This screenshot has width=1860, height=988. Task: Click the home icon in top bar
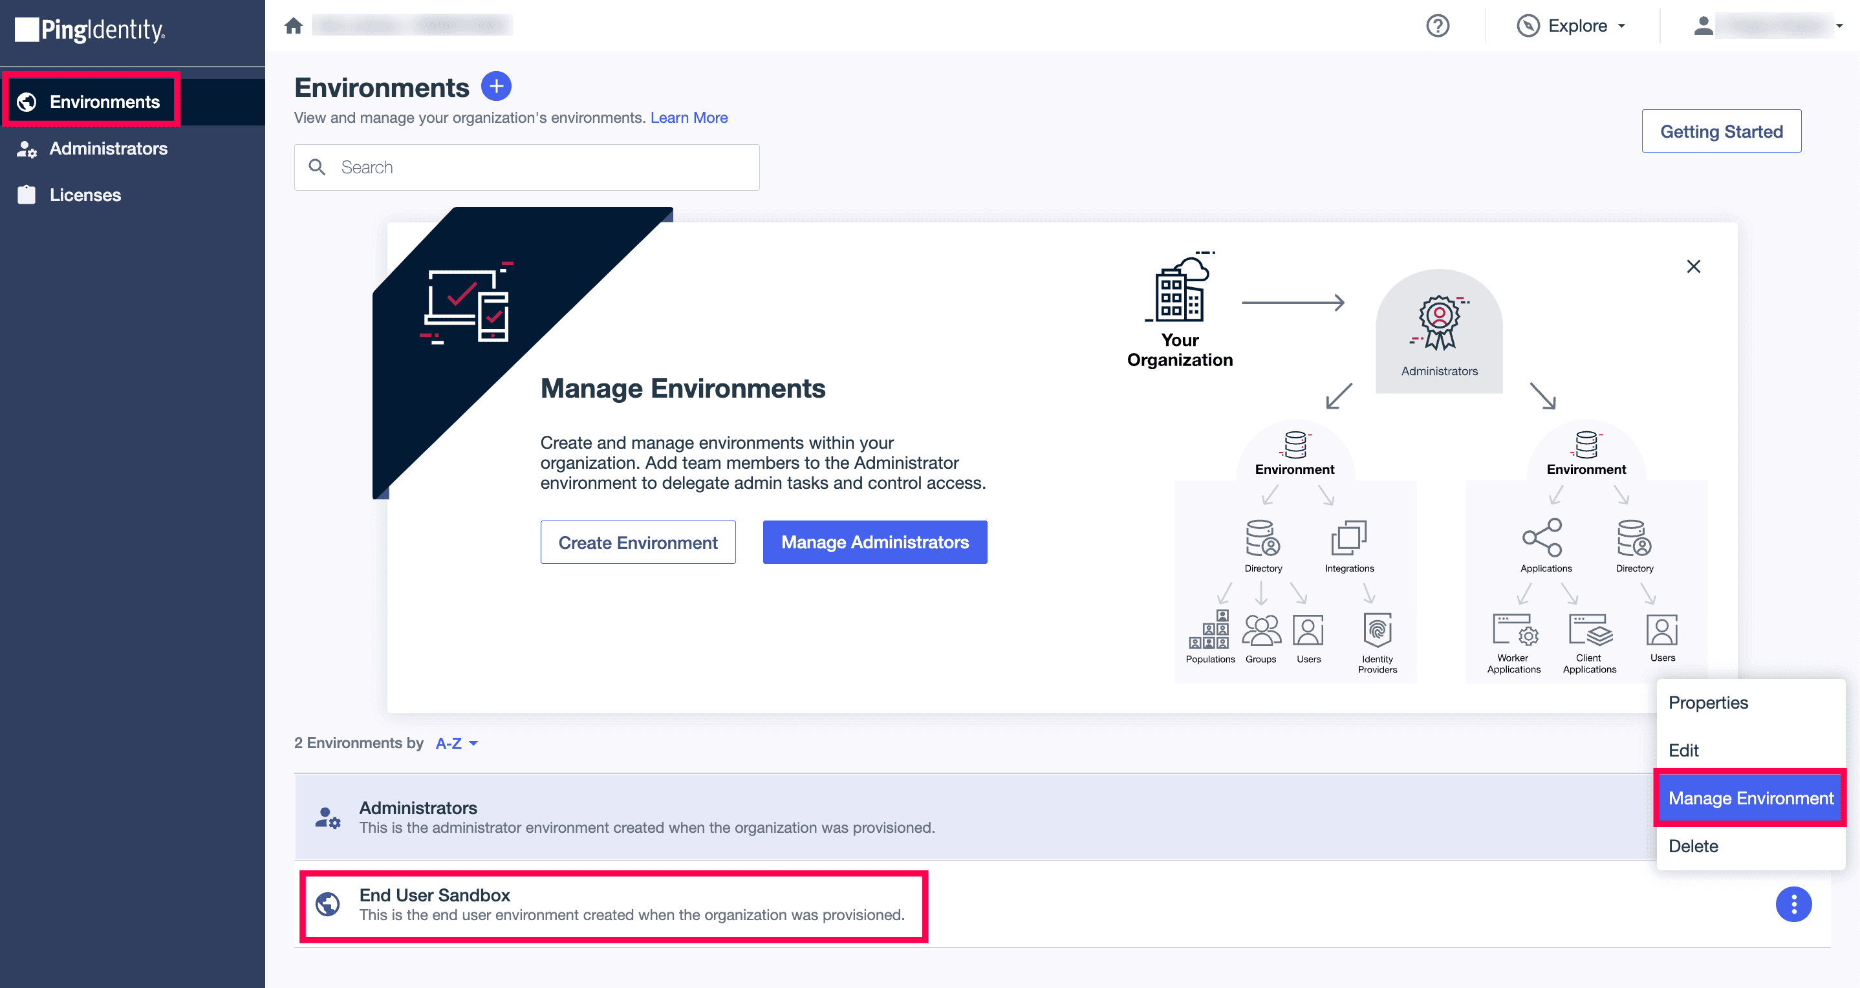[x=293, y=26]
